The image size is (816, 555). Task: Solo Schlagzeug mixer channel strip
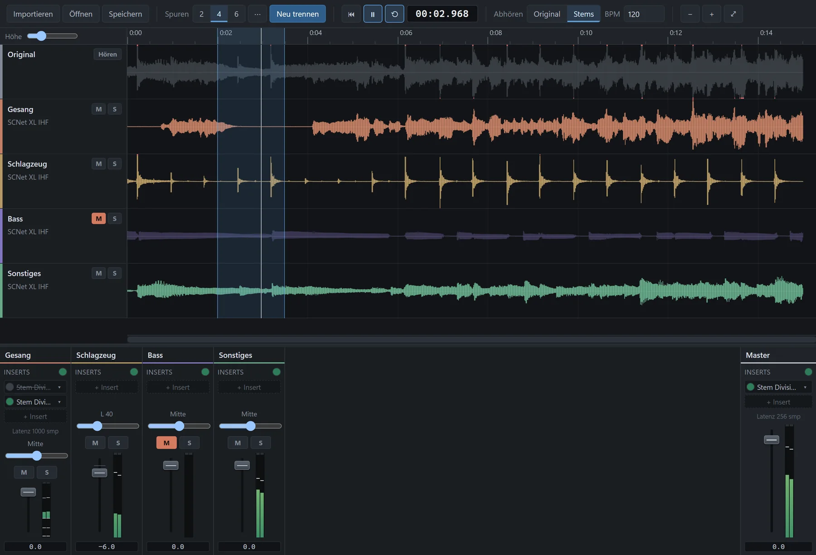tap(118, 443)
